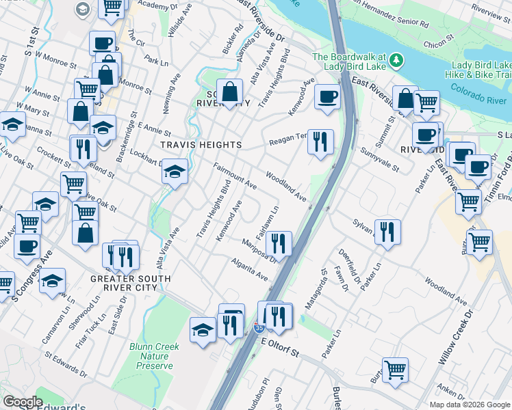Image resolution: width=512 pixels, height=410 pixels.
Task: Click the Travis Heights neighborhood label
Action: 201,145
